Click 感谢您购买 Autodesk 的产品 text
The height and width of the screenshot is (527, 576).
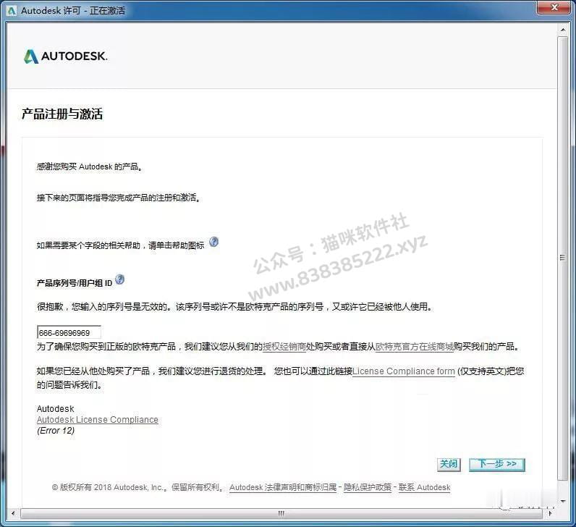pos(89,166)
